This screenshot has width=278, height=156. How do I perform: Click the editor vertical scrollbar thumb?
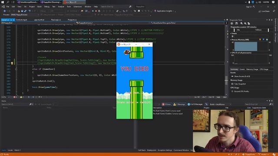pos(226,81)
